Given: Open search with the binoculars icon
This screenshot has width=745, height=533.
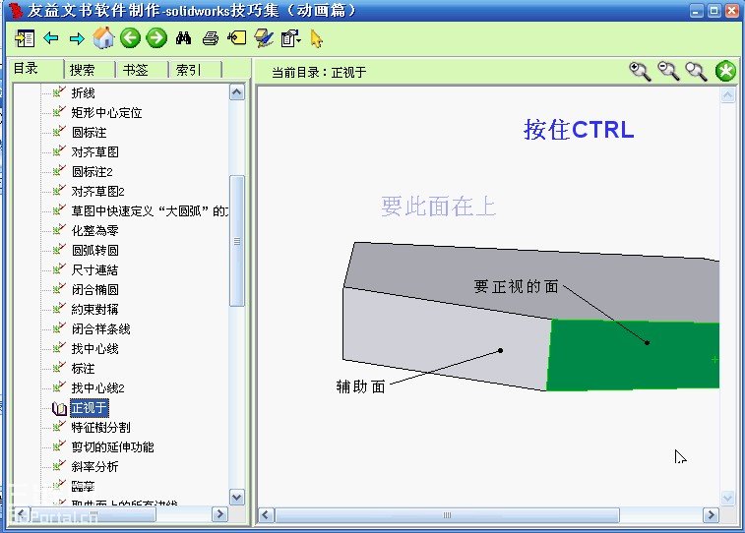Looking at the screenshot, I should pos(183,38).
